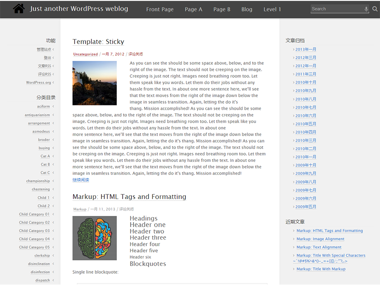
Task: Click the 继续阅读 read more link
Action: point(81,180)
